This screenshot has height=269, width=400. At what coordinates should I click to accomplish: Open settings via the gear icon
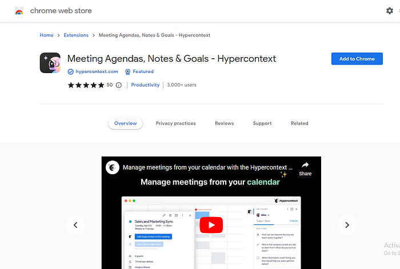(390, 11)
